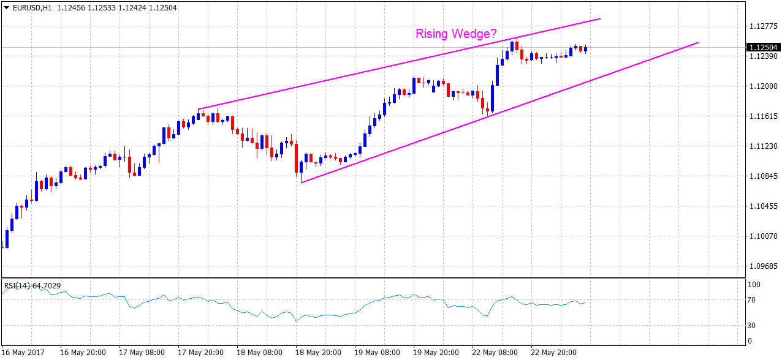Select the upper magenta wedge trendline
The width and height of the screenshot is (782, 360).
400,64
